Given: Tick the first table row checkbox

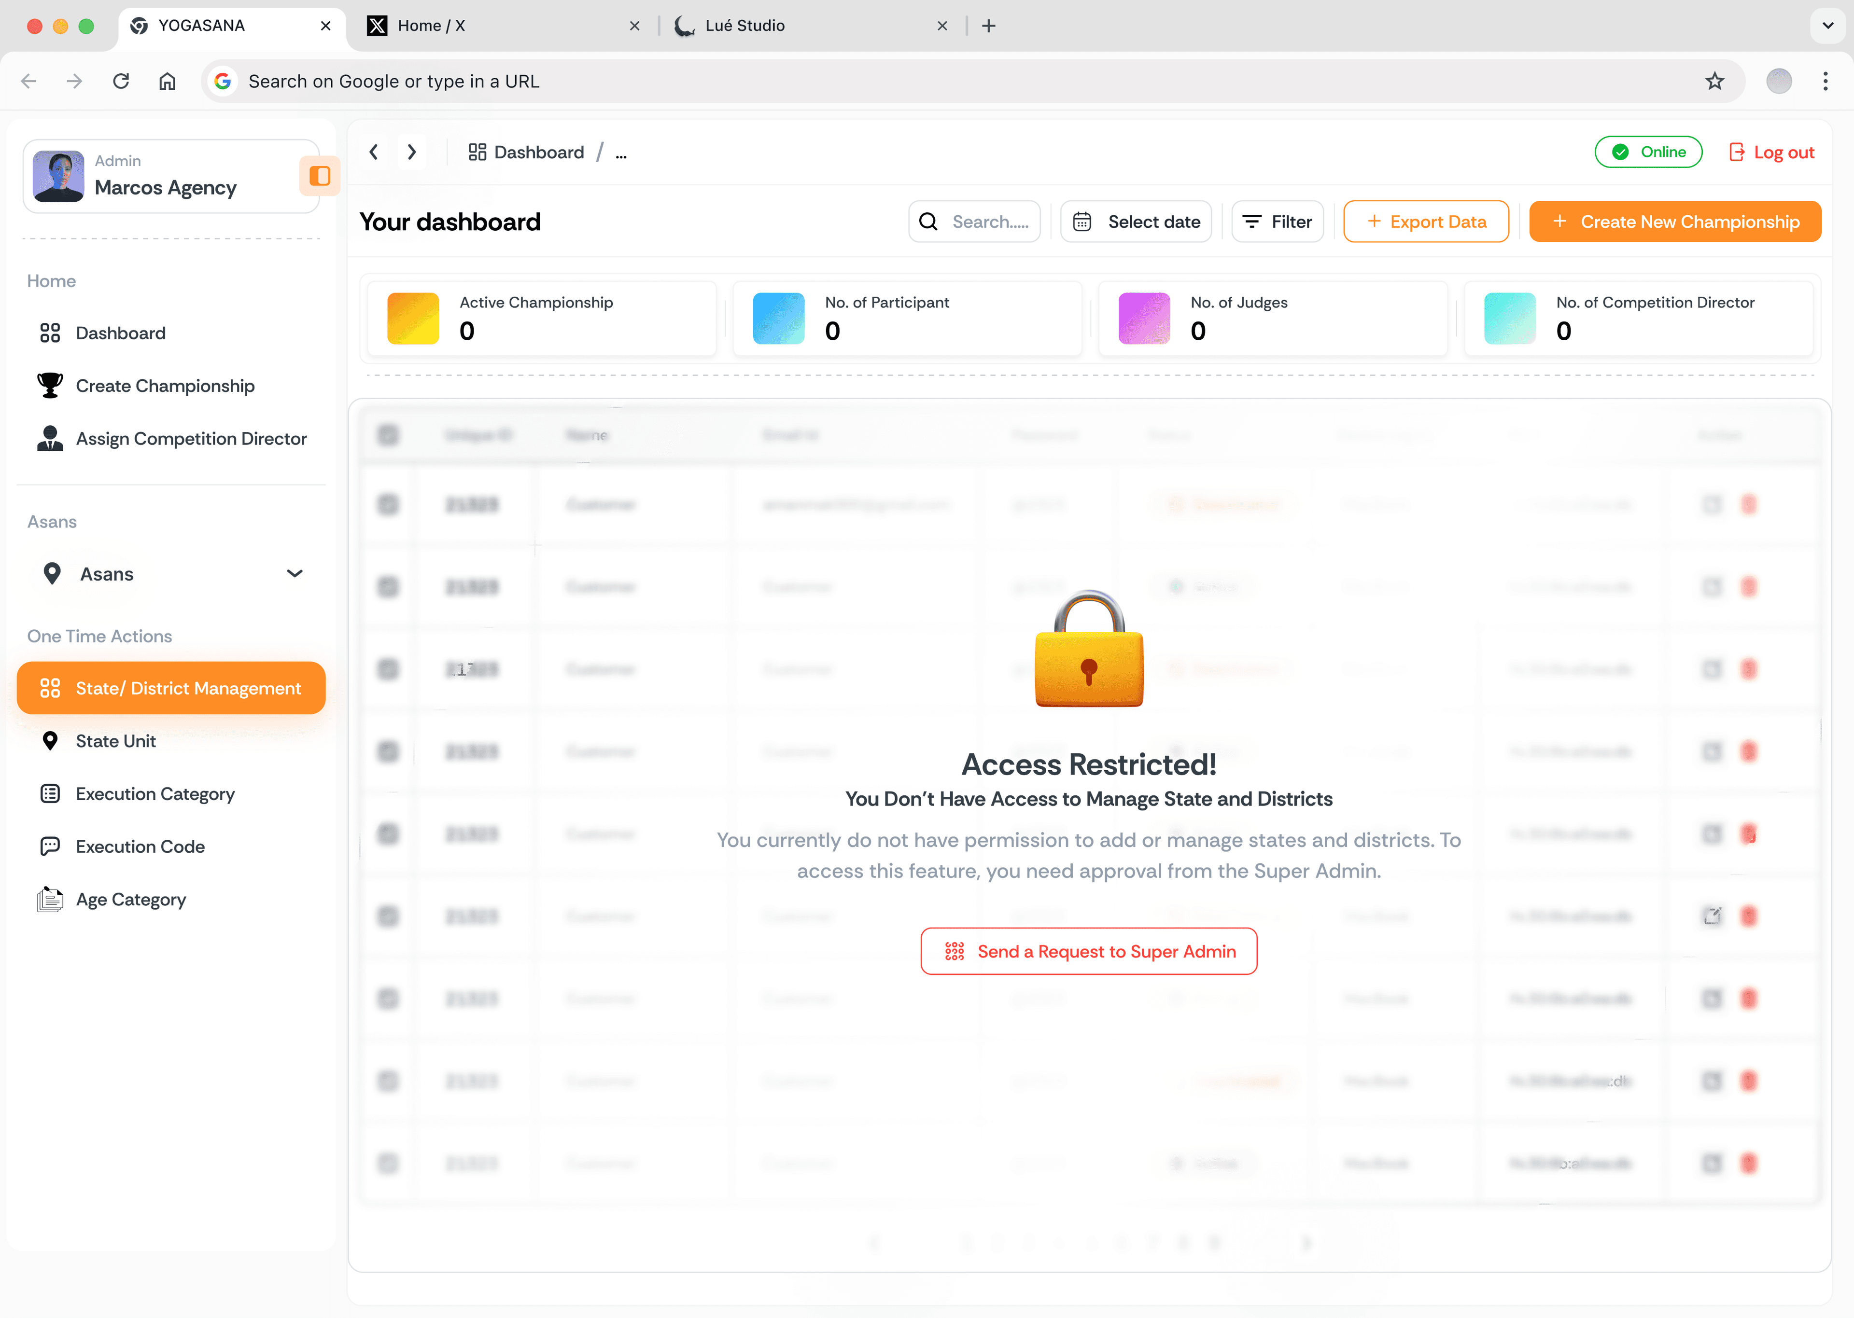Looking at the screenshot, I should click(x=388, y=505).
